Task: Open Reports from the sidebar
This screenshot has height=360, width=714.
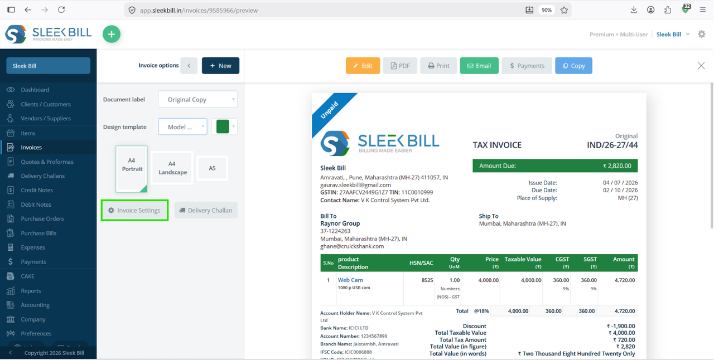Action: pos(31,290)
